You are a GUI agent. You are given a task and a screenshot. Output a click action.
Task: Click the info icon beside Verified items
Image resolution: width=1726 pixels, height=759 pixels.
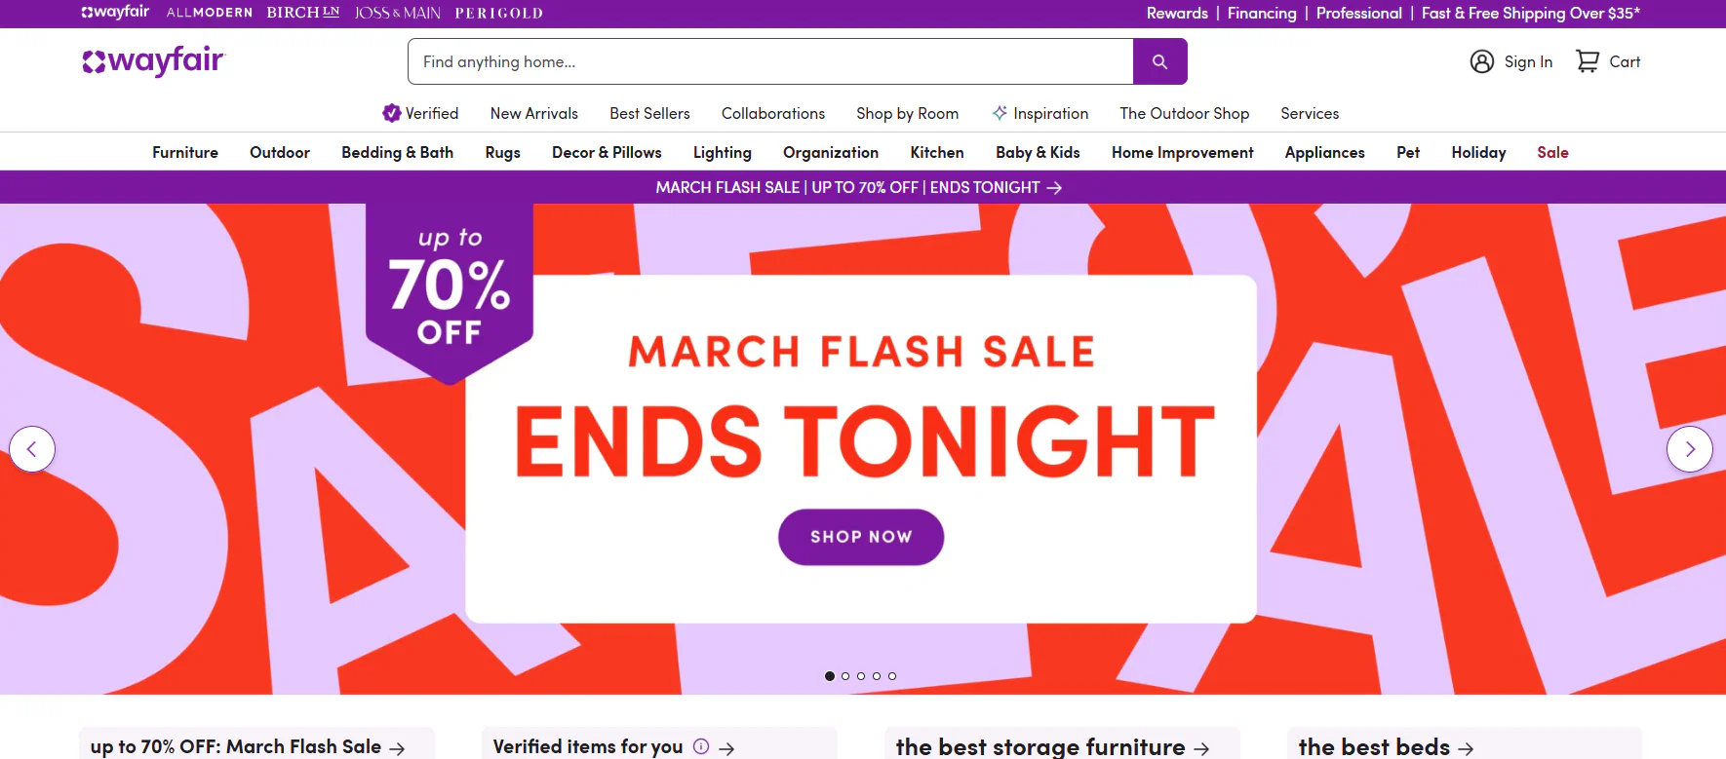(x=701, y=746)
